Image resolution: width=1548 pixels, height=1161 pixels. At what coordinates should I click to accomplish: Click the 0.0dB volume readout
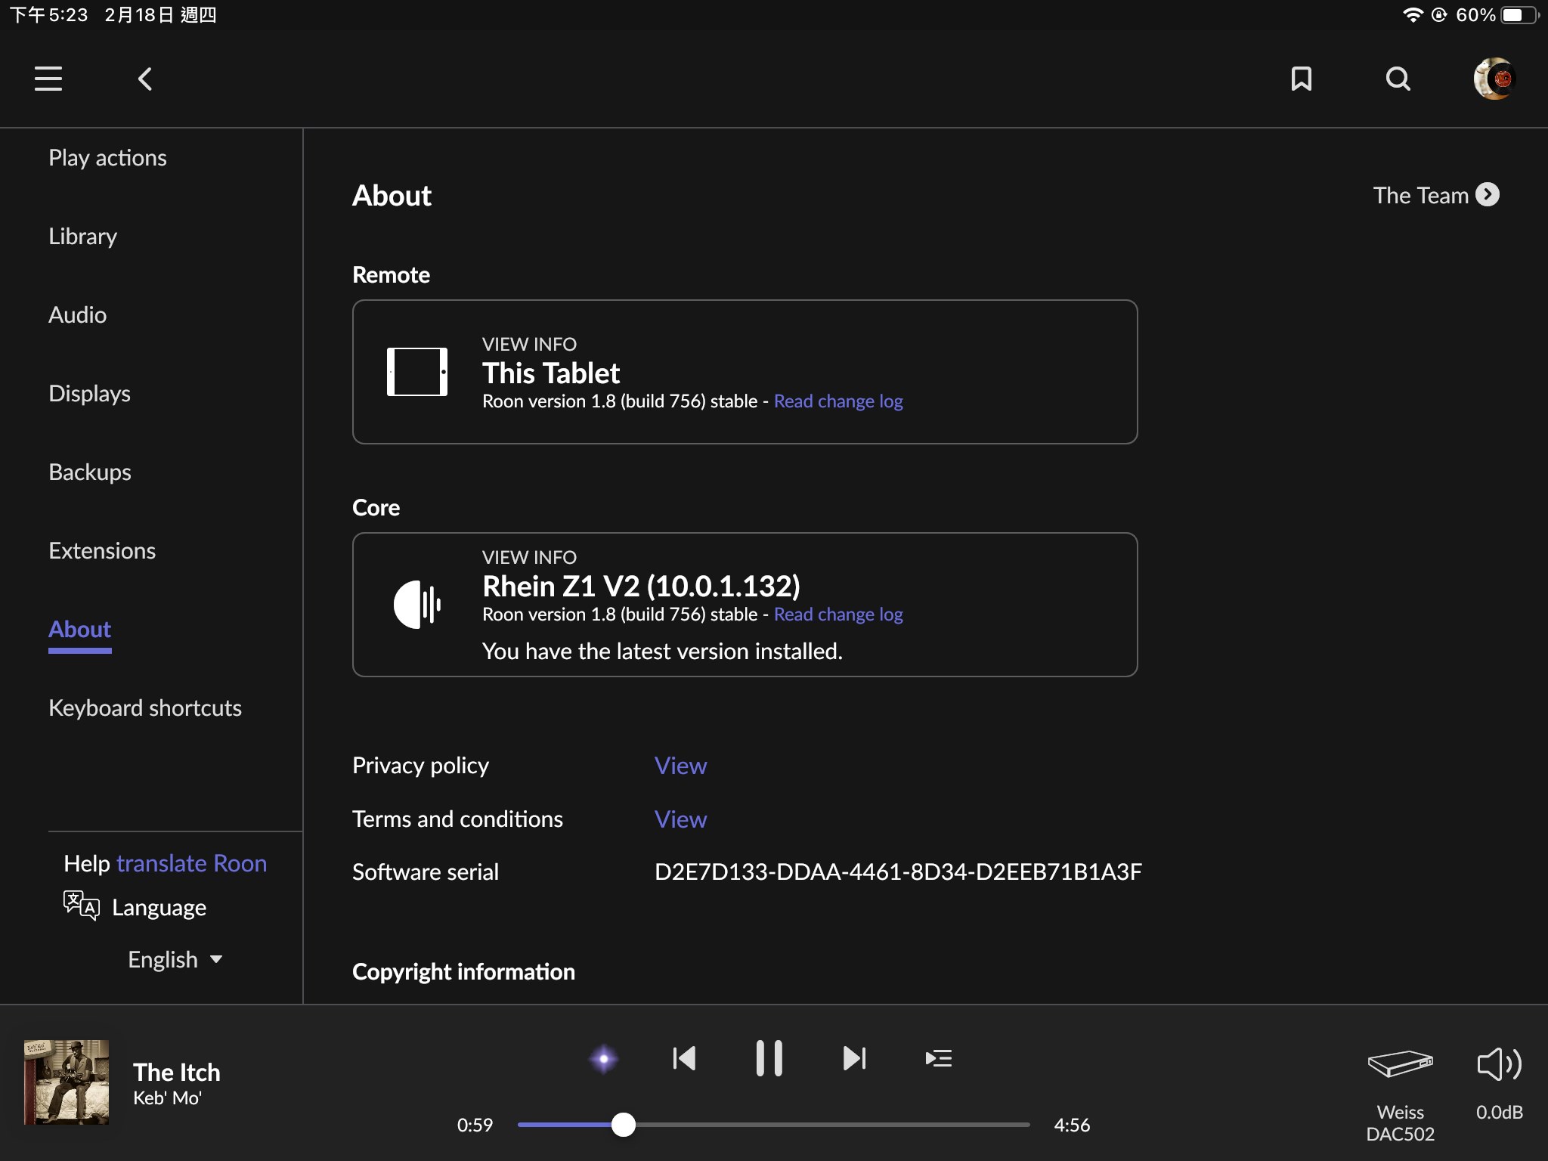point(1499,1112)
